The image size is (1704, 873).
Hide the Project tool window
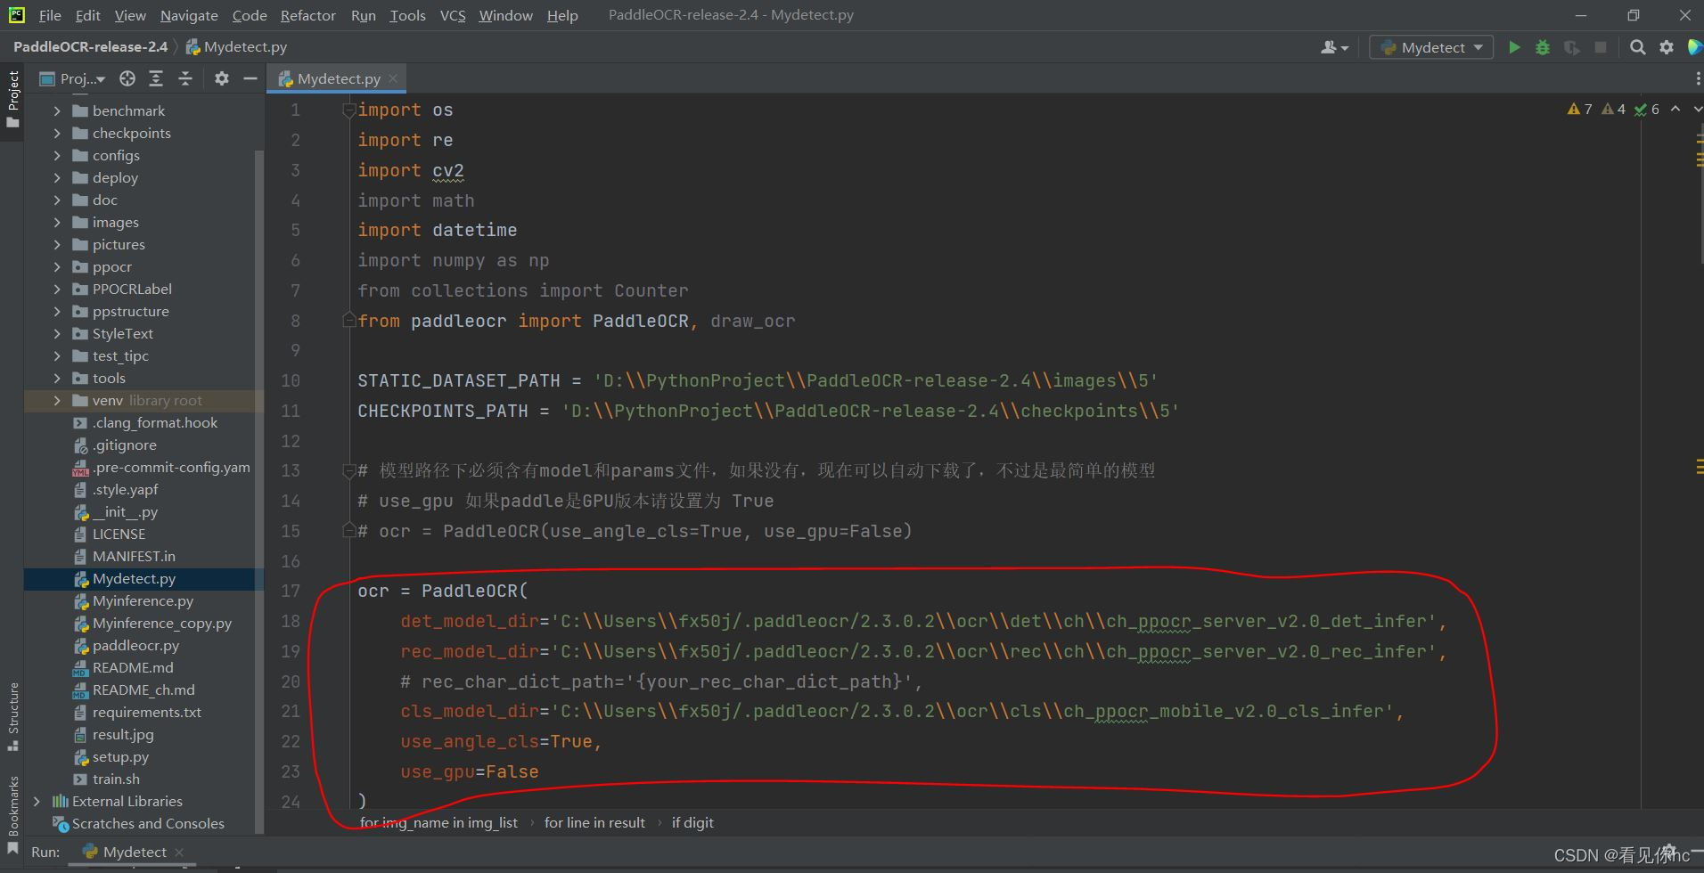[x=250, y=78]
